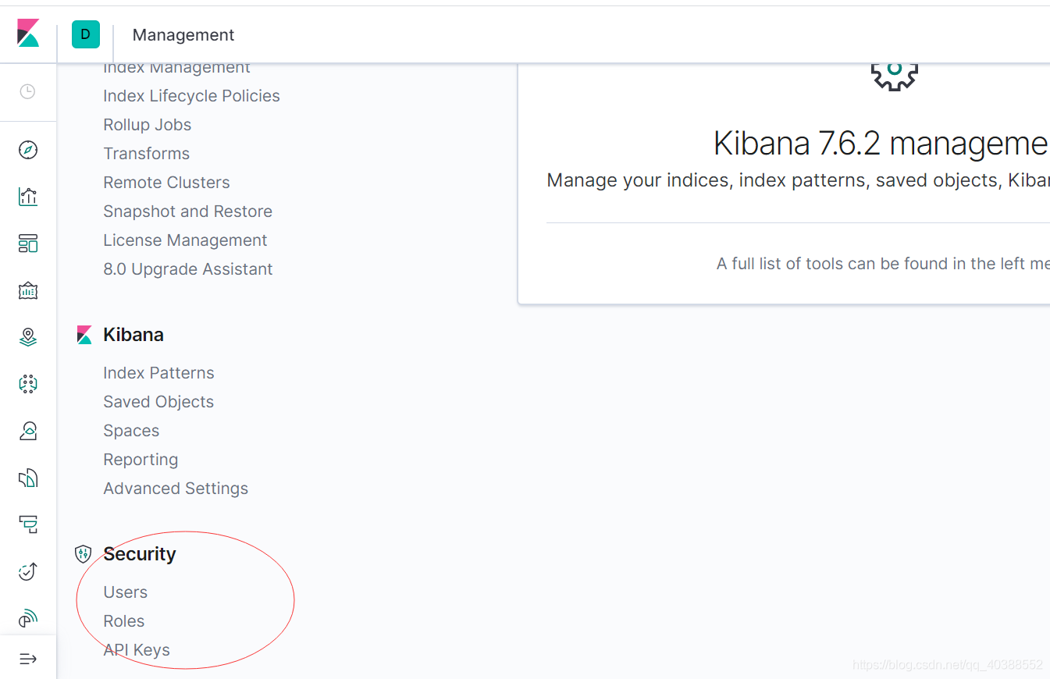Open Uptime via the checkmark icon
This screenshot has width=1050, height=679.
28,571
